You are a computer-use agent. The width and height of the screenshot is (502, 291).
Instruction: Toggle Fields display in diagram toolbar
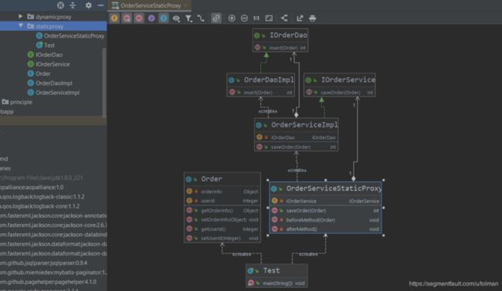[114, 19]
